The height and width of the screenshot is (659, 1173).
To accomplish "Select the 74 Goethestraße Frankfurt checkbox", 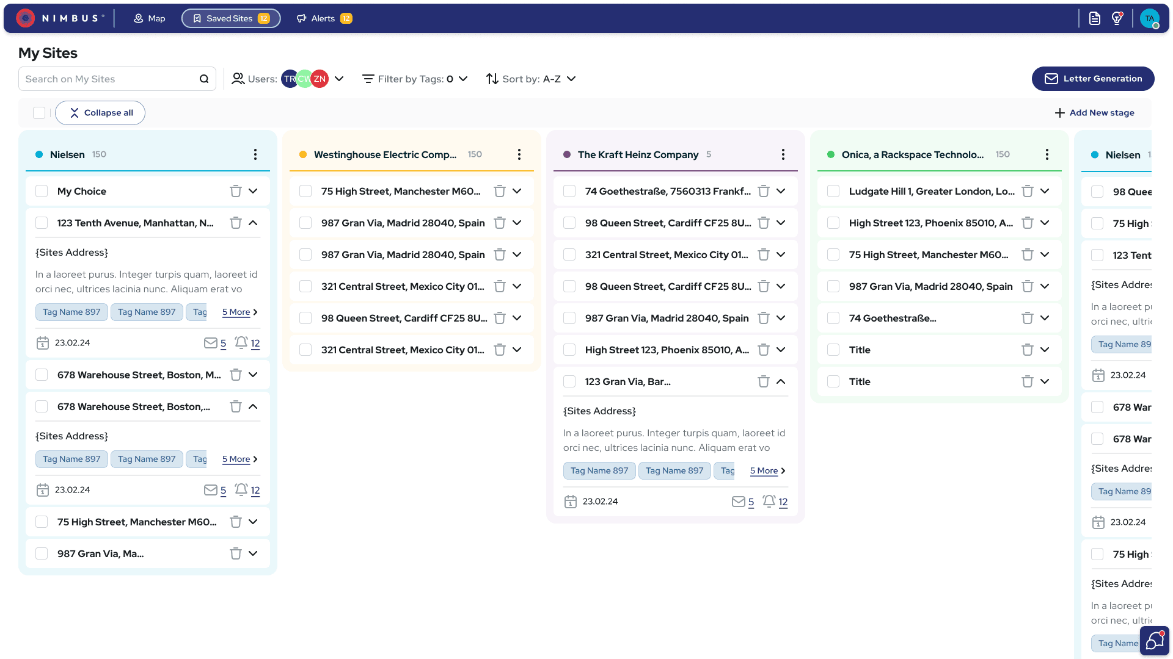I will pyautogui.click(x=569, y=191).
